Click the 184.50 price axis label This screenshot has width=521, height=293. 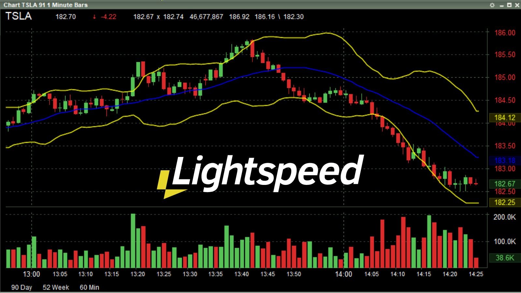point(505,100)
